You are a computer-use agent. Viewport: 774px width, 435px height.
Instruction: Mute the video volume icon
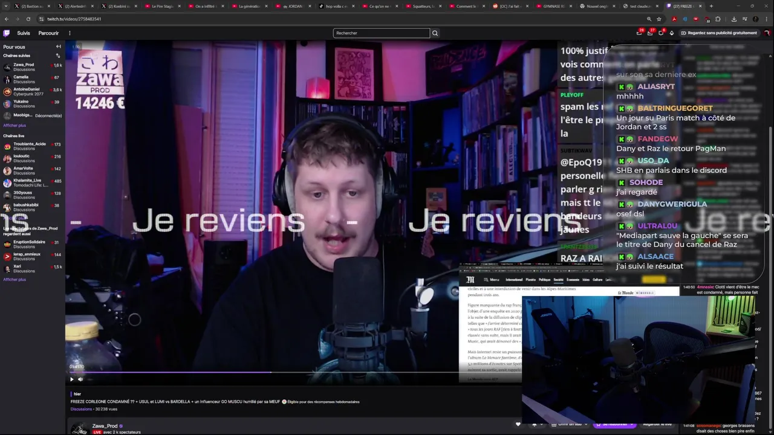(x=80, y=379)
